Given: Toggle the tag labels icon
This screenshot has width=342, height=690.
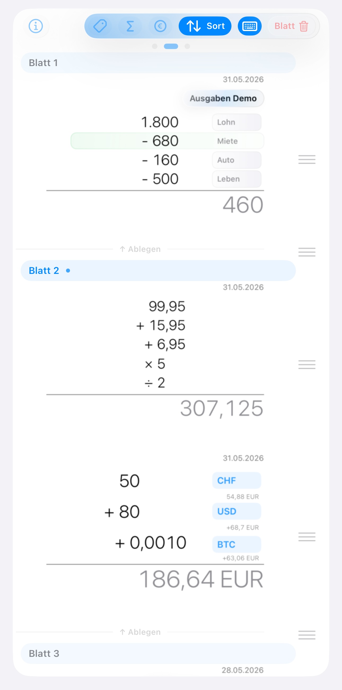Looking at the screenshot, I should (100, 26).
